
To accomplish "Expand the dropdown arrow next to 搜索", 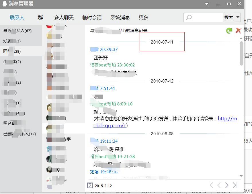I will (x=238, y=17).
